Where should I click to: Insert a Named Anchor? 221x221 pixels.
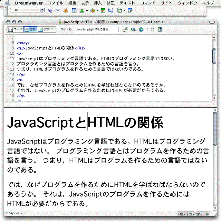pyautogui.click(x=65, y=10)
